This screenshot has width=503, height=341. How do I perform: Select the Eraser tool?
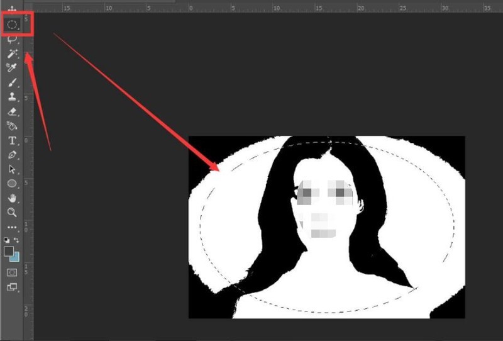coord(12,111)
